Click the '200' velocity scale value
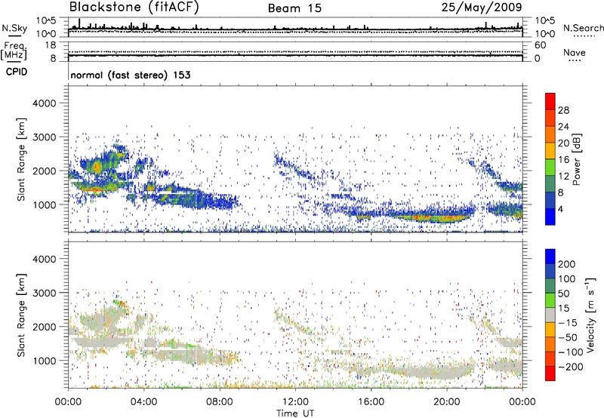The image size is (604, 418). pyautogui.click(x=567, y=264)
